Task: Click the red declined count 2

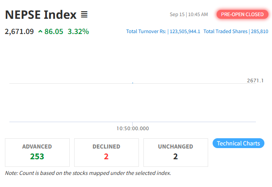Action: [x=106, y=157]
